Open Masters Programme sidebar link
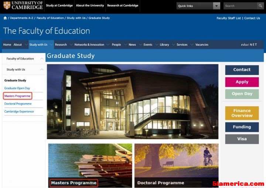This screenshot has width=266, height=188. tap(17, 96)
